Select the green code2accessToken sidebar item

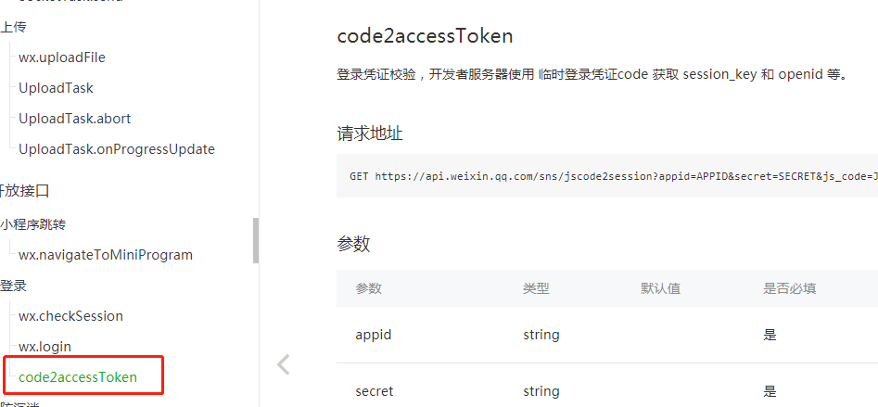(x=77, y=377)
